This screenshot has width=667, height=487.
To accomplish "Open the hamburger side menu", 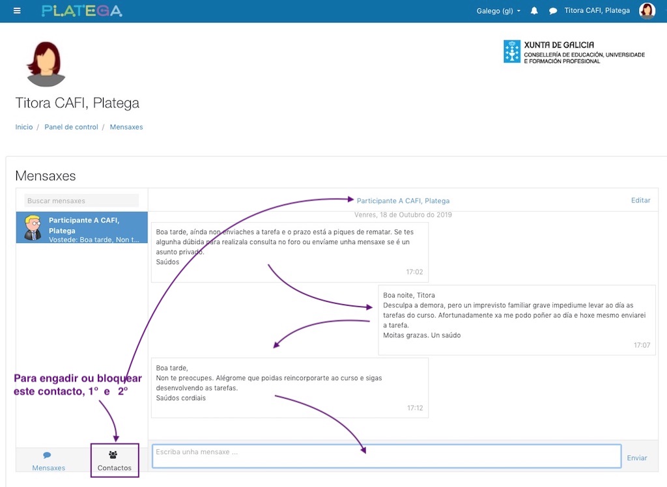I will click(x=17, y=11).
